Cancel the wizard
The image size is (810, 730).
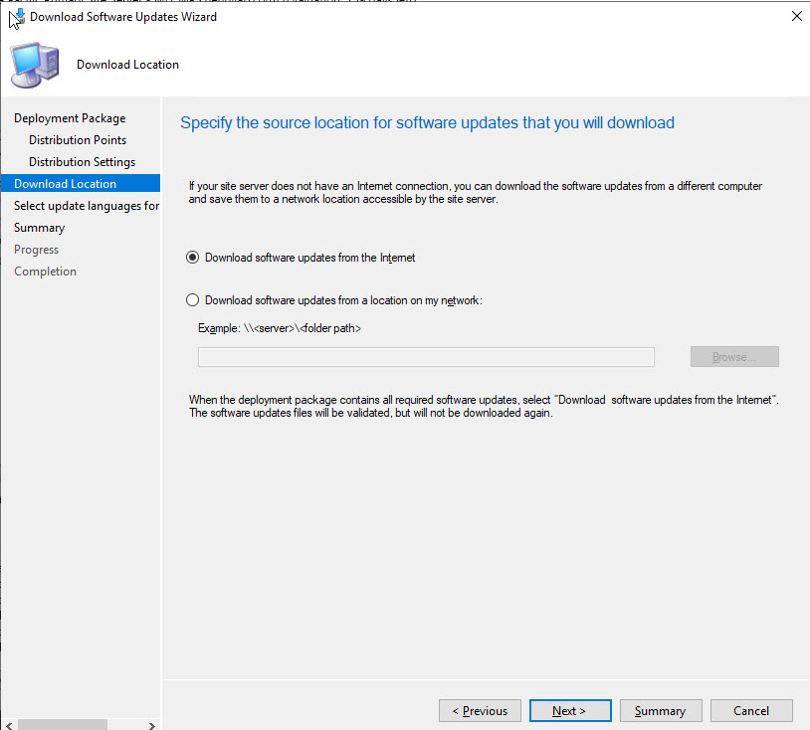(751, 711)
